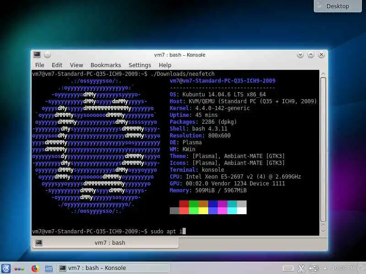Click the Theme 'Ambiant-MATE [GTK3]' line

coord(227,156)
